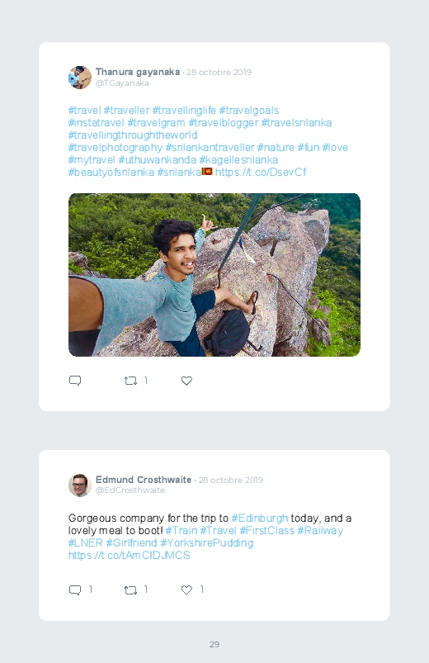Visit the https://t.co/tAmCIDJMCS link
429x663 pixels.
point(130,555)
